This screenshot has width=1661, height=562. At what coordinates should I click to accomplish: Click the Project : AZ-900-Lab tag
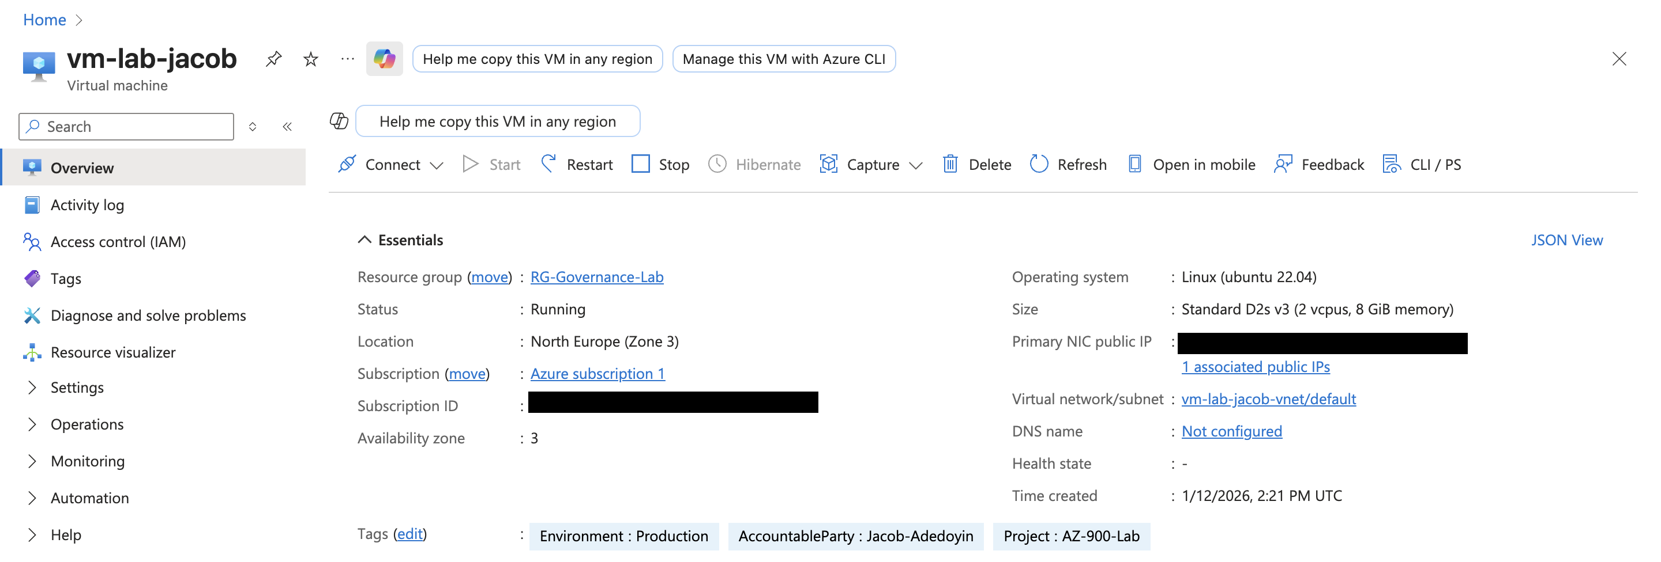(1071, 536)
